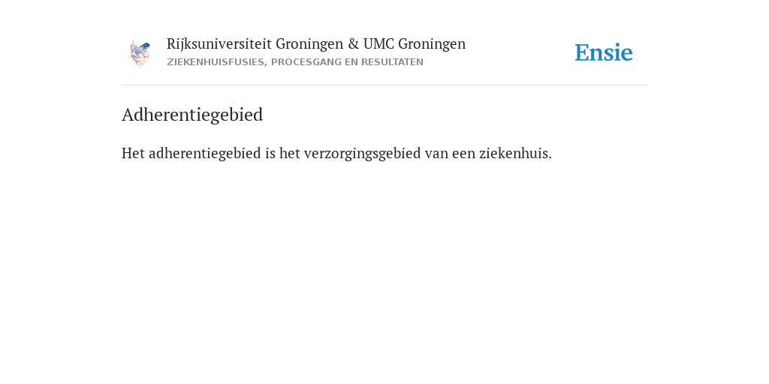Click the Ziekenhuisfusies, procesgang en resultaten subtitle

(x=294, y=62)
